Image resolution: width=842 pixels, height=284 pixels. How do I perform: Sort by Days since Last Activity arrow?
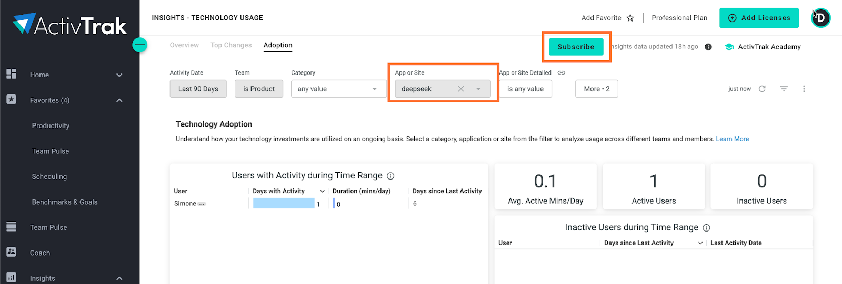point(700,243)
